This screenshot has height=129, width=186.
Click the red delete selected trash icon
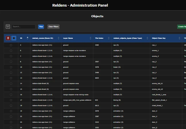[x=8, y=38]
